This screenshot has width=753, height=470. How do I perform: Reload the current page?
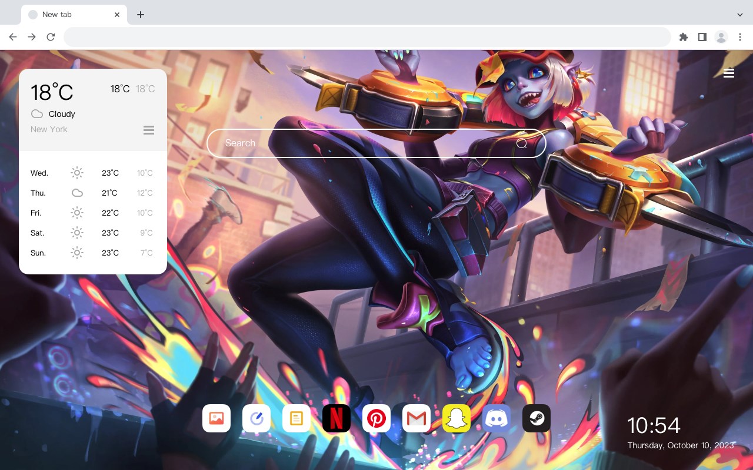(51, 37)
